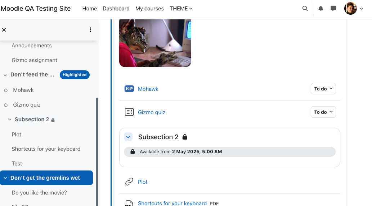Viewport: 372px width, 206px height.
Task: Open course index options kebab menu
Action: click(90, 30)
